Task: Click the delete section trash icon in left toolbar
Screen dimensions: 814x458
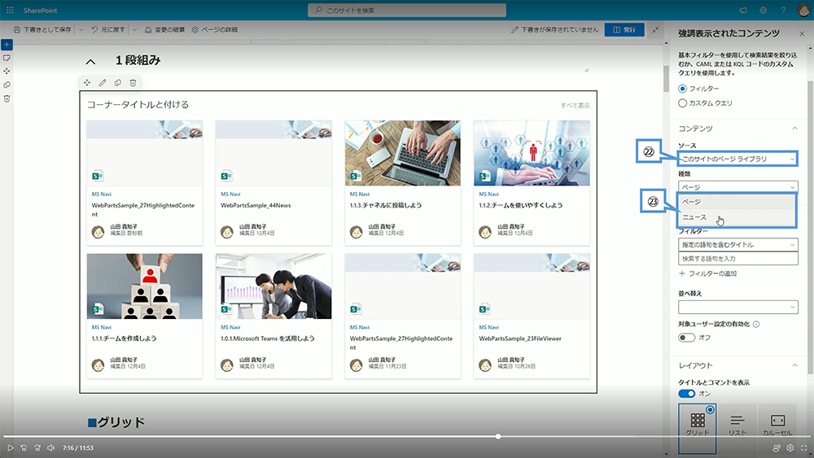Action: (x=7, y=98)
